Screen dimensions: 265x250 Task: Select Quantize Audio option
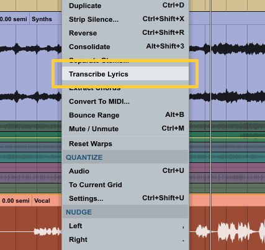pyautogui.click(x=125, y=171)
